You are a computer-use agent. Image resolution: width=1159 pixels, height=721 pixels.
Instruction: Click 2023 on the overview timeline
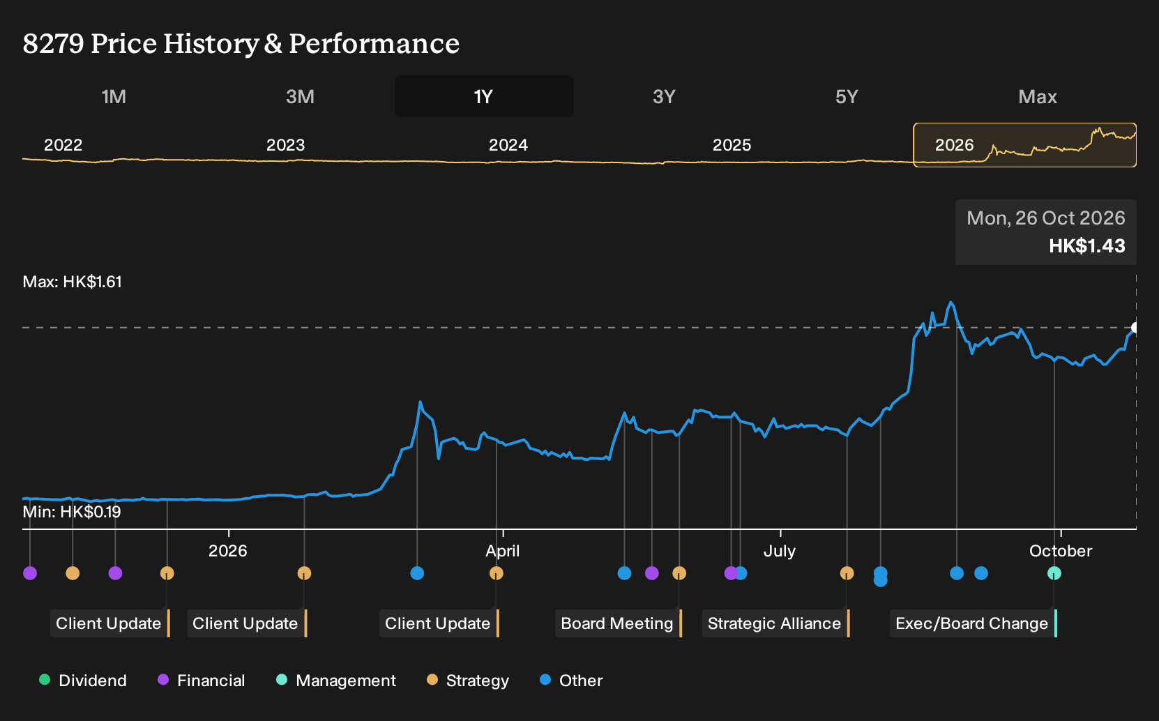[x=286, y=145]
